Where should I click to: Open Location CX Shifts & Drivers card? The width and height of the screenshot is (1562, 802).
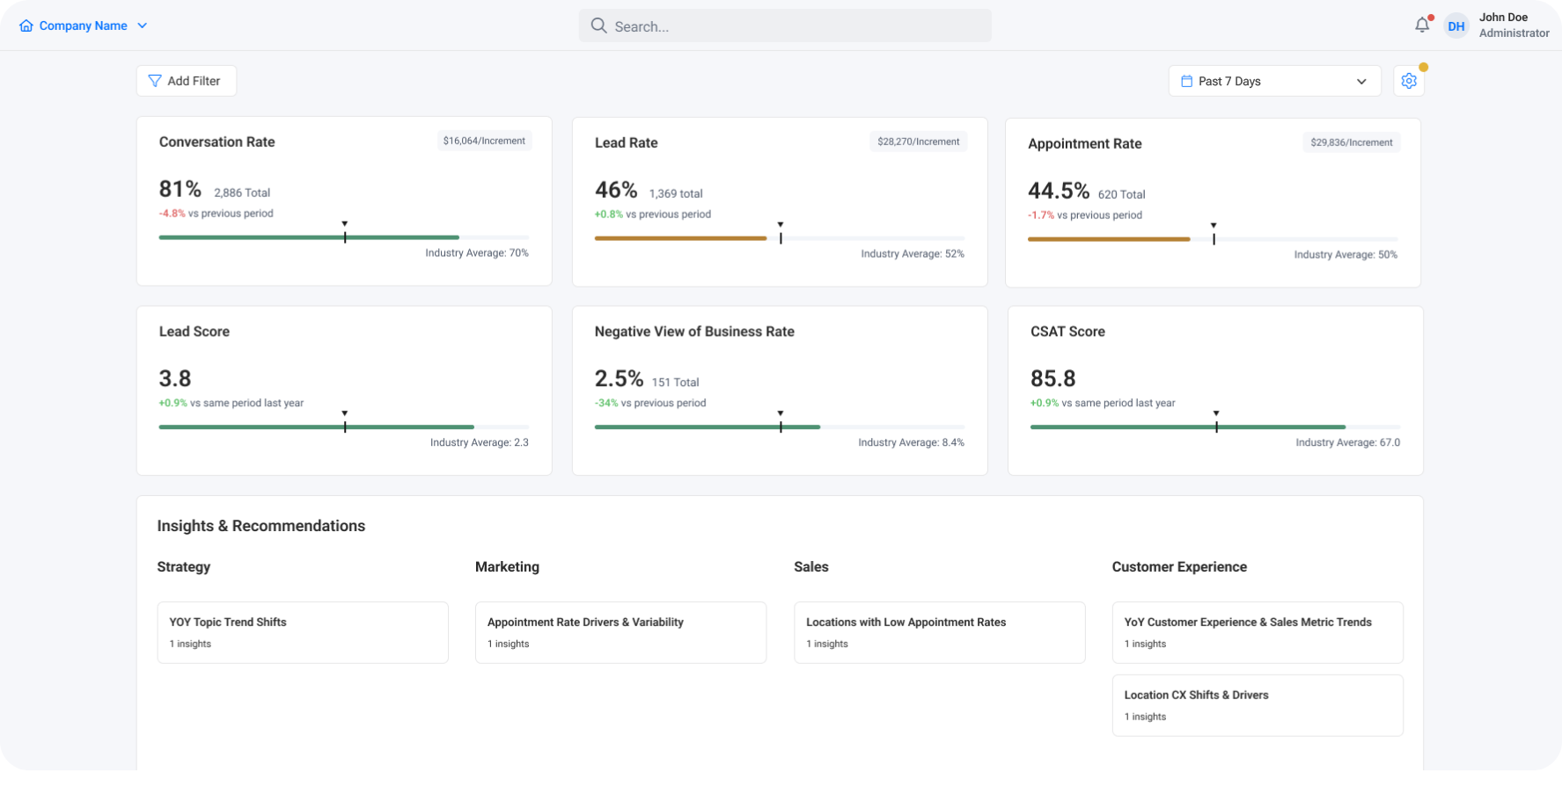tap(1257, 705)
